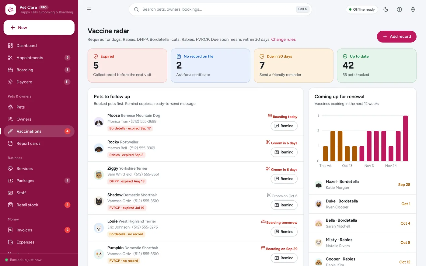This screenshot has width=426, height=266.
Task: Click the Add record button
Action: click(x=396, y=36)
